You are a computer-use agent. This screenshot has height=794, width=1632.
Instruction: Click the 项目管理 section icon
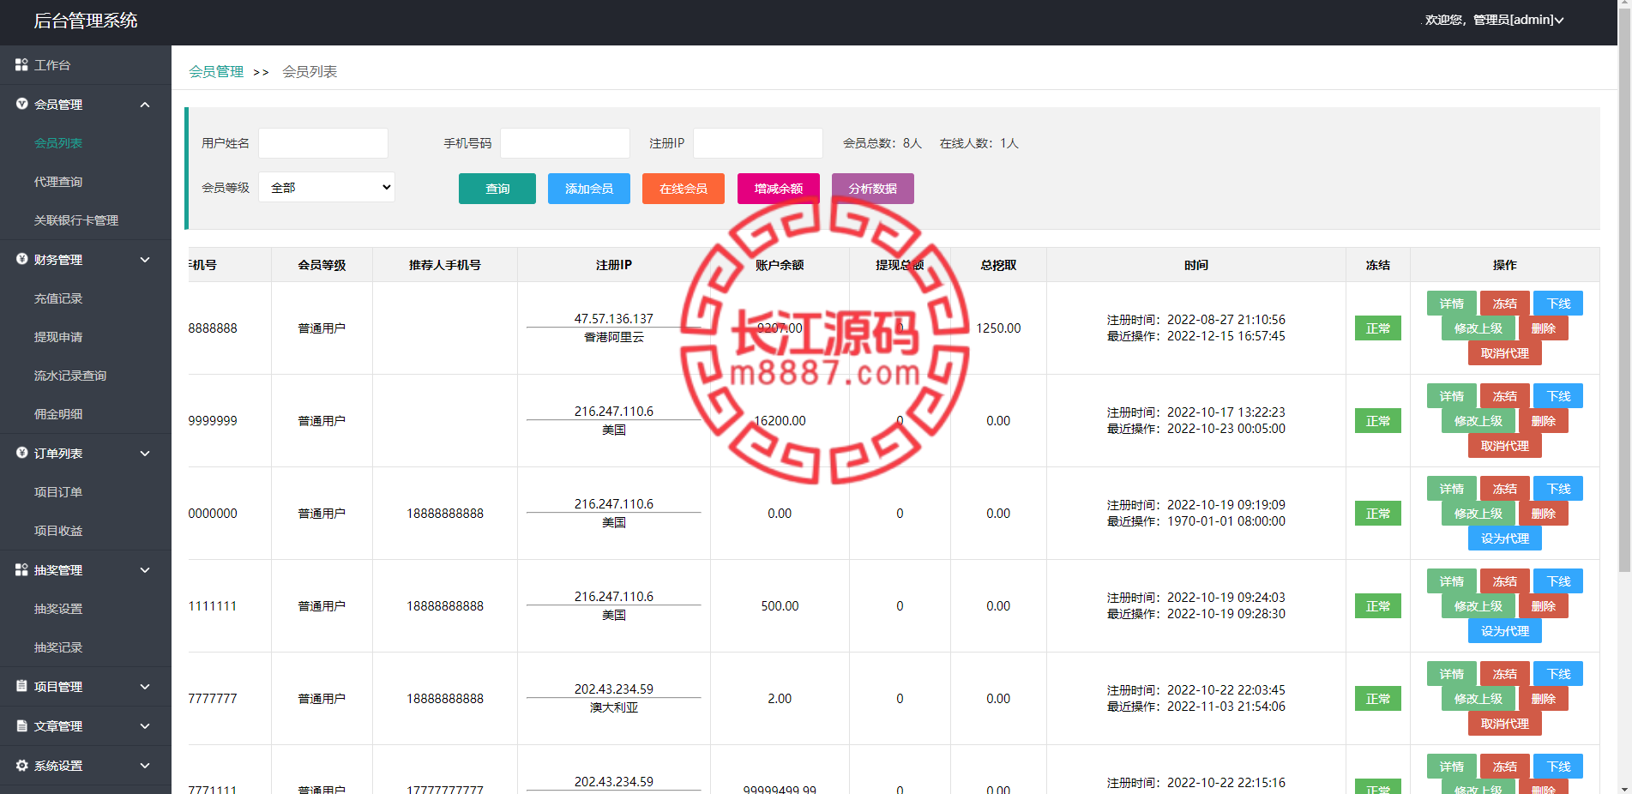pyautogui.click(x=21, y=686)
